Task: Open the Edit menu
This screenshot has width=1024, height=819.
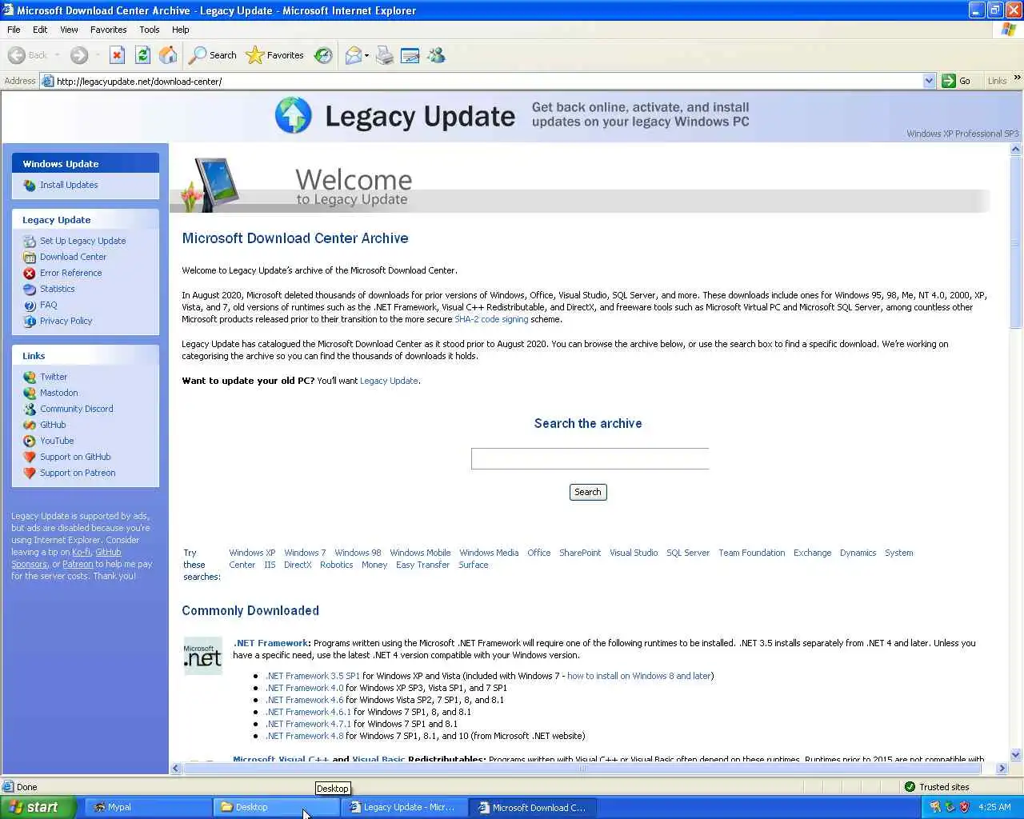Action: [40, 30]
